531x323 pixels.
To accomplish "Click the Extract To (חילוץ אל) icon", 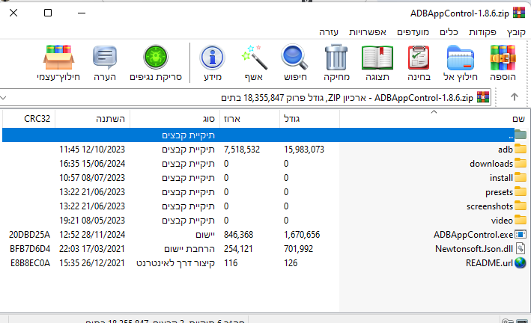I will click(461, 62).
